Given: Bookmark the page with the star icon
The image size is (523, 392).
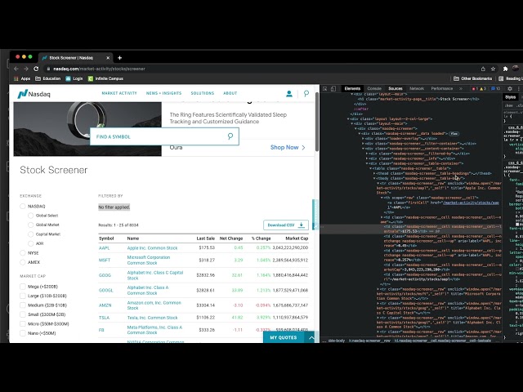Looking at the screenshot, I should pyautogui.click(x=493, y=69).
